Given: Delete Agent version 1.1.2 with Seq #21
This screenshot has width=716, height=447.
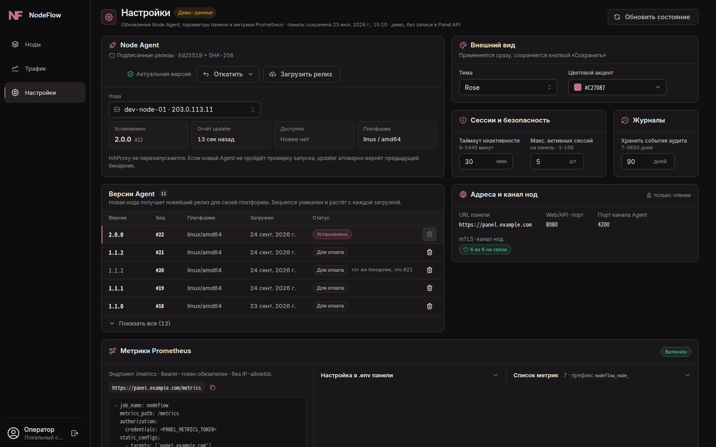Looking at the screenshot, I should (430, 252).
